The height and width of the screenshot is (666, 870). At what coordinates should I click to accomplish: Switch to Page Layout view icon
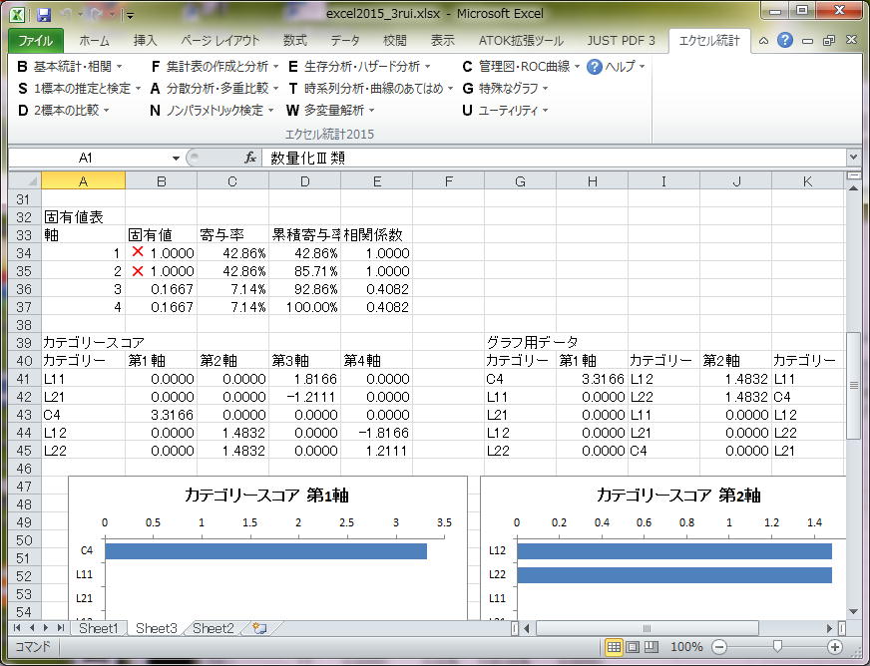633,647
